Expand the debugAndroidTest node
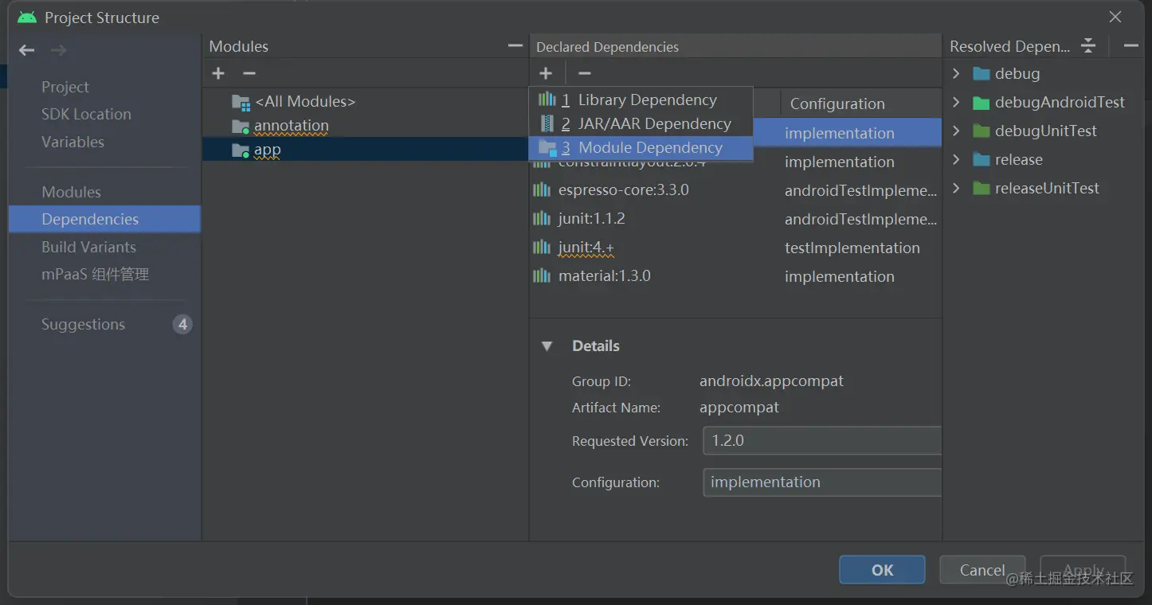This screenshot has height=605, width=1152. click(956, 102)
